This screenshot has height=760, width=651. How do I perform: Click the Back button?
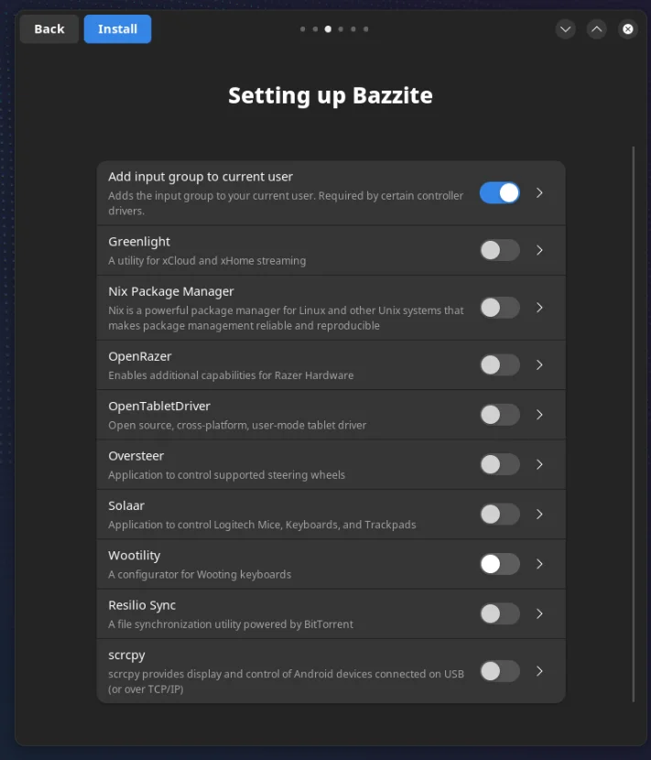click(x=49, y=28)
